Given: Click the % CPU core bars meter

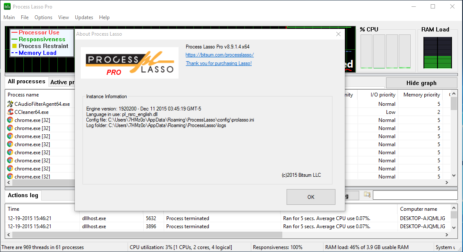Looking at the screenshot, I should coord(386,51).
